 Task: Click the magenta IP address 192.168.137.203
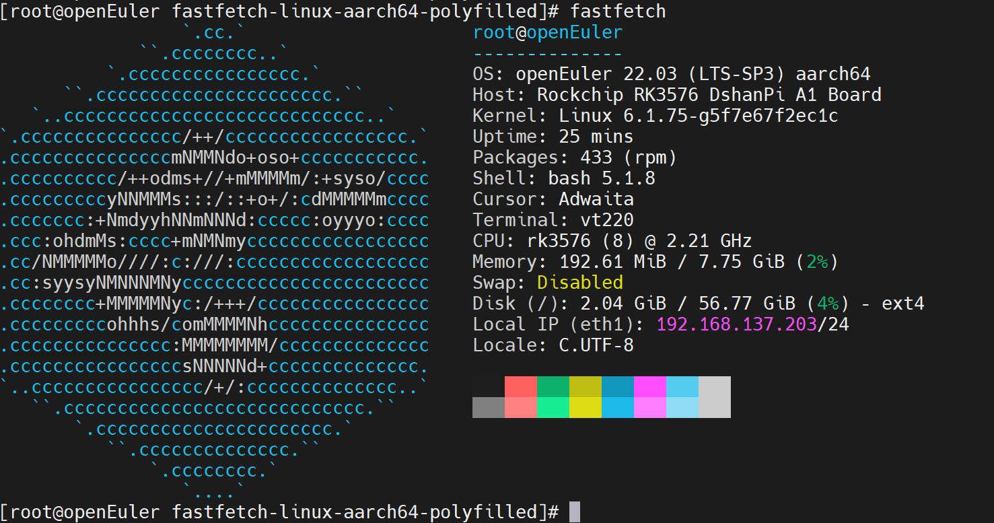tap(736, 324)
